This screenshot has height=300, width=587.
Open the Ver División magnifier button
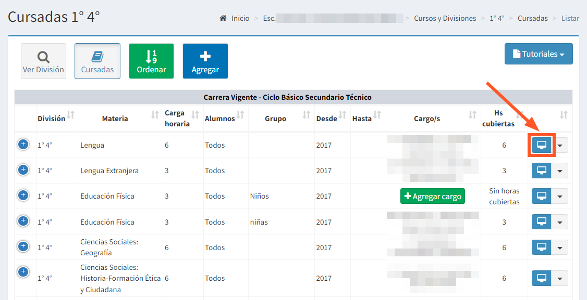coord(43,61)
